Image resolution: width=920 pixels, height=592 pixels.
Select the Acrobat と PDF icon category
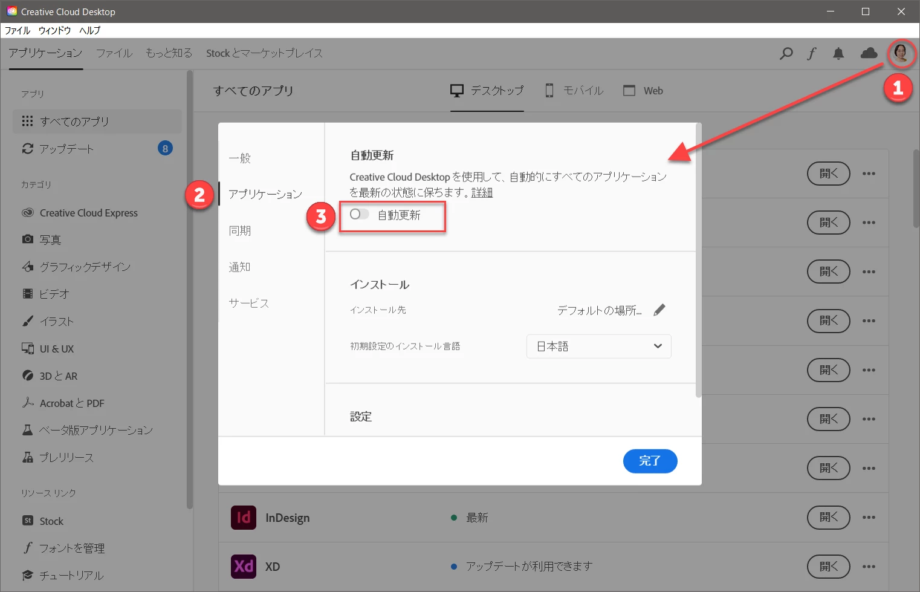click(27, 403)
